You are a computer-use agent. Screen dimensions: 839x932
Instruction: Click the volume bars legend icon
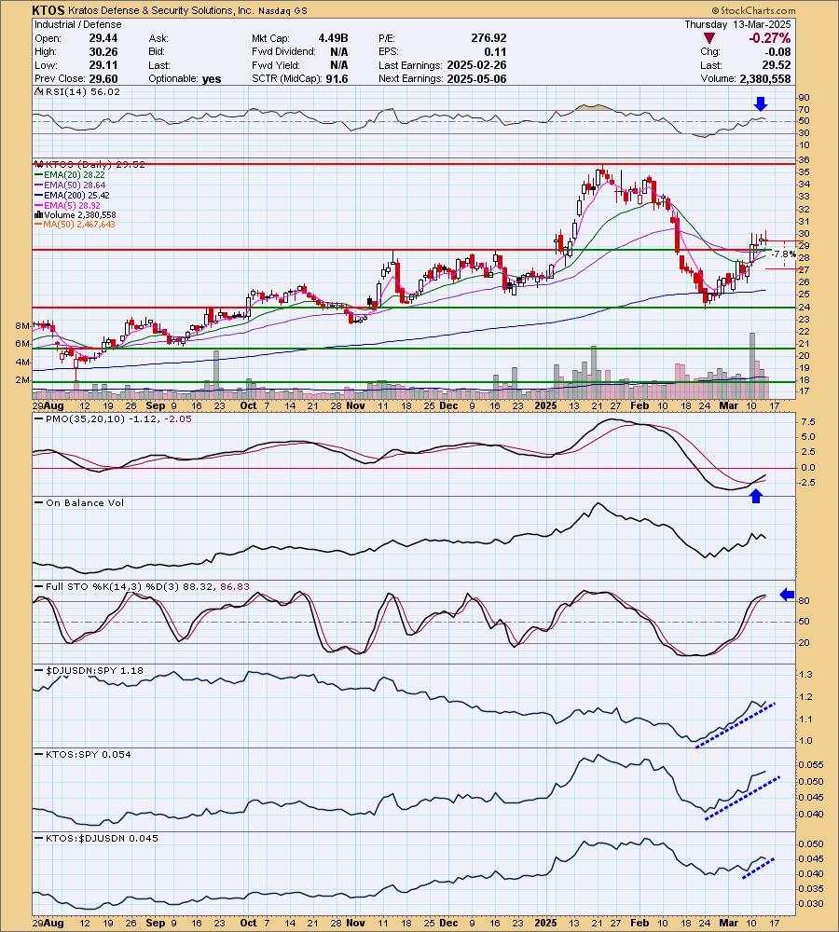point(38,214)
